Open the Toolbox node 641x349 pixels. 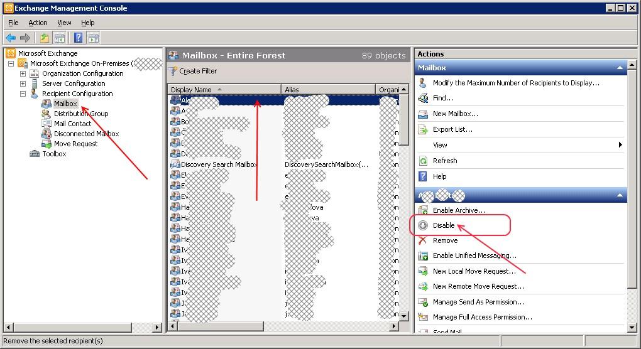pos(54,154)
